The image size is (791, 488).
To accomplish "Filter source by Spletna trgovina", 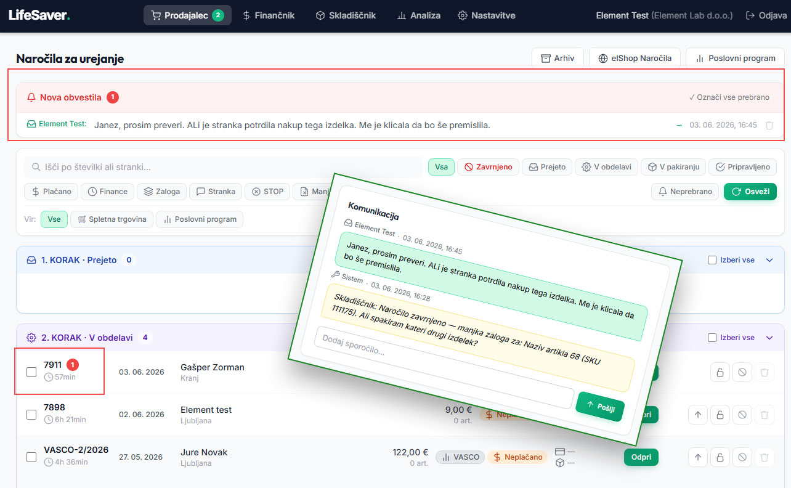I will pyautogui.click(x=112, y=219).
